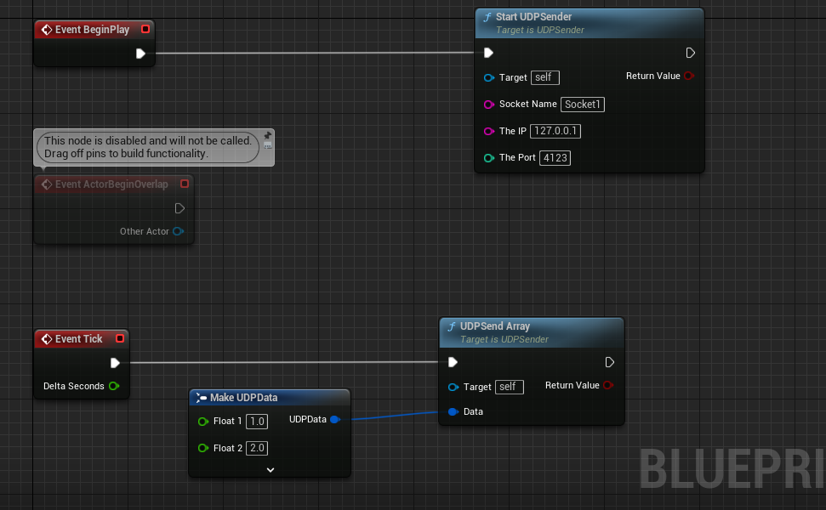The width and height of the screenshot is (826, 510).
Task: Click the Data input pin on UDPSend Array
Action: tap(453, 411)
